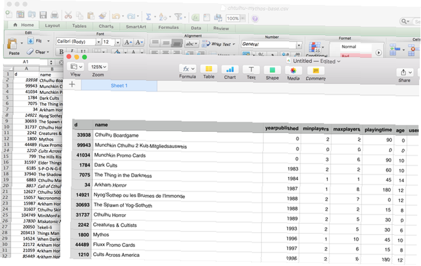Select the Dark Cults cell in Numbers
Viewport: 421px width, 266px height.
pos(178,165)
